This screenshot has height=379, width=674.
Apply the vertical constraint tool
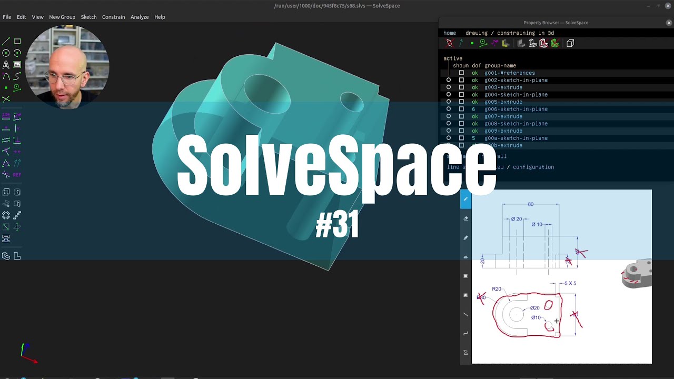click(17, 128)
